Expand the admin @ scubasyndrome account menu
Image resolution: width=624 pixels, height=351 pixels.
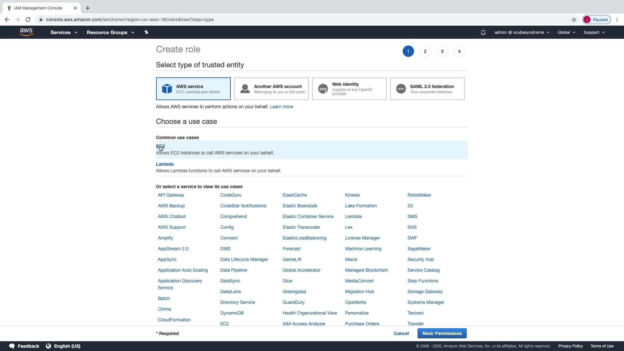tap(522, 32)
